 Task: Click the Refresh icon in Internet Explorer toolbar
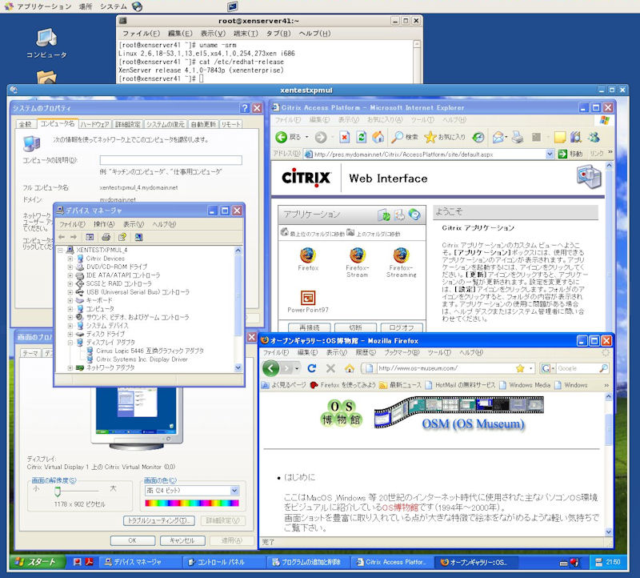tap(362, 137)
